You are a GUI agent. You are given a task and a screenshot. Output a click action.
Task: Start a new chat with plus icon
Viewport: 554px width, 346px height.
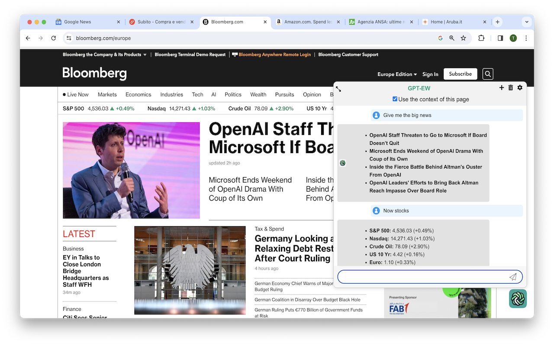click(502, 88)
